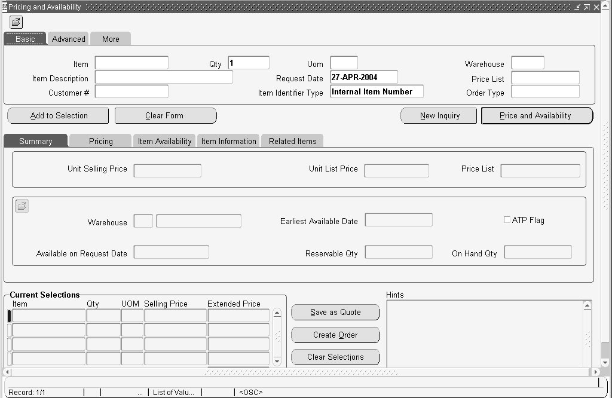Image resolution: width=612 pixels, height=398 pixels.
Task: Click the 'Record: 1/1' status bar entry
Action: click(26, 393)
